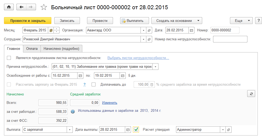Open calendar for Дата выплаты field

(128, 130)
